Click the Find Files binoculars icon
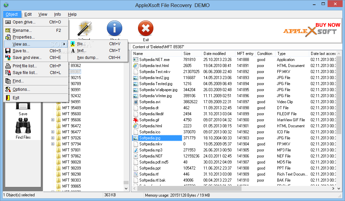Viewport: 345px width, 201px height. [23, 126]
